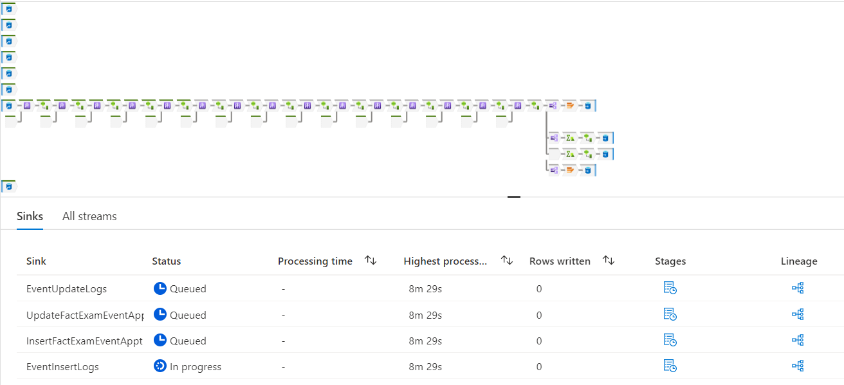Click the Status column header

tap(166, 261)
